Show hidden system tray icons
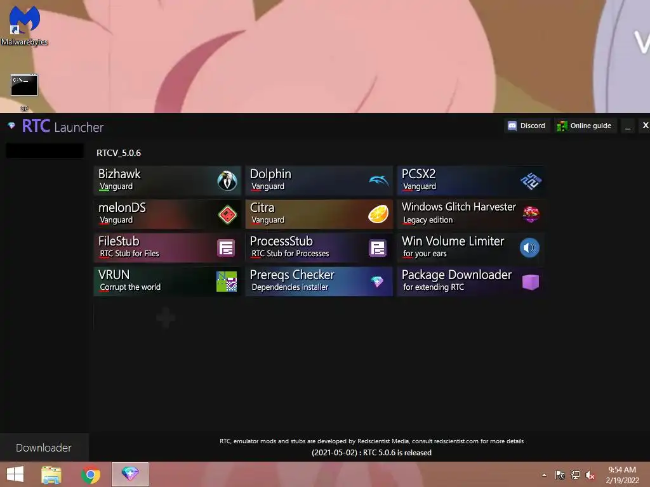 (544, 475)
